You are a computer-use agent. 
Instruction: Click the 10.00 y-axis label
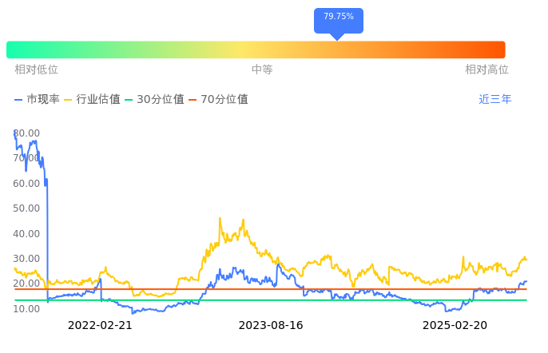(27, 309)
